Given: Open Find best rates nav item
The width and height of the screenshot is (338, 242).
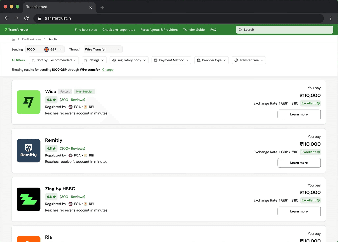Looking at the screenshot, I should coord(86,30).
